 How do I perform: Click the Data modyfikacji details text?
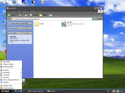(20, 41)
